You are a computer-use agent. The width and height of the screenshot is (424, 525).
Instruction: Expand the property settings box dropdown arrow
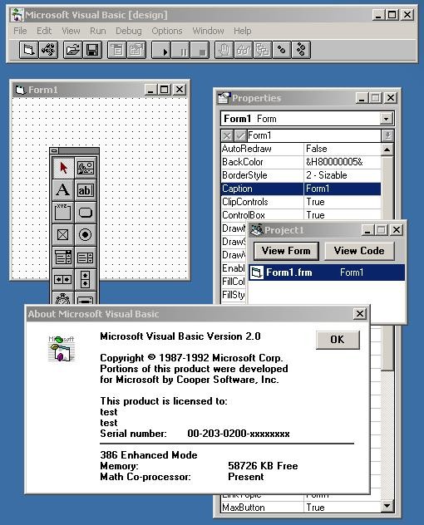387,135
